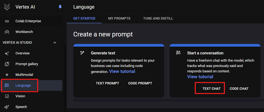The height and width of the screenshot is (112, 264).
Task: Click the Speech speaker icon
Action: tap(7, 107)
